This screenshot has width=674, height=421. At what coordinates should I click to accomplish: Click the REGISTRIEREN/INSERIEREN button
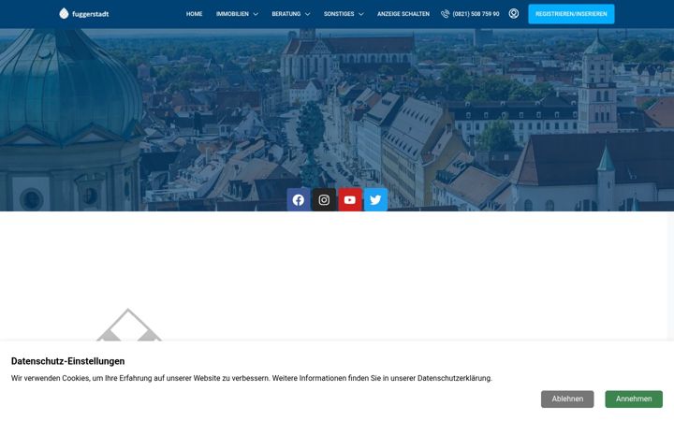(571, 14)
